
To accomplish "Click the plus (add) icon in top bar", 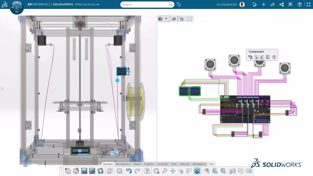I will (263, 4).
